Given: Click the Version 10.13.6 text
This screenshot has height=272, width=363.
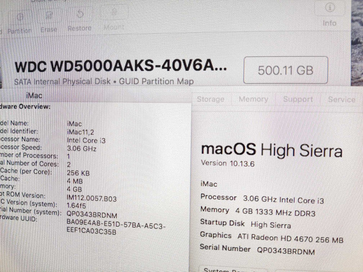Looking at the screenshot, I should point(228,163).
